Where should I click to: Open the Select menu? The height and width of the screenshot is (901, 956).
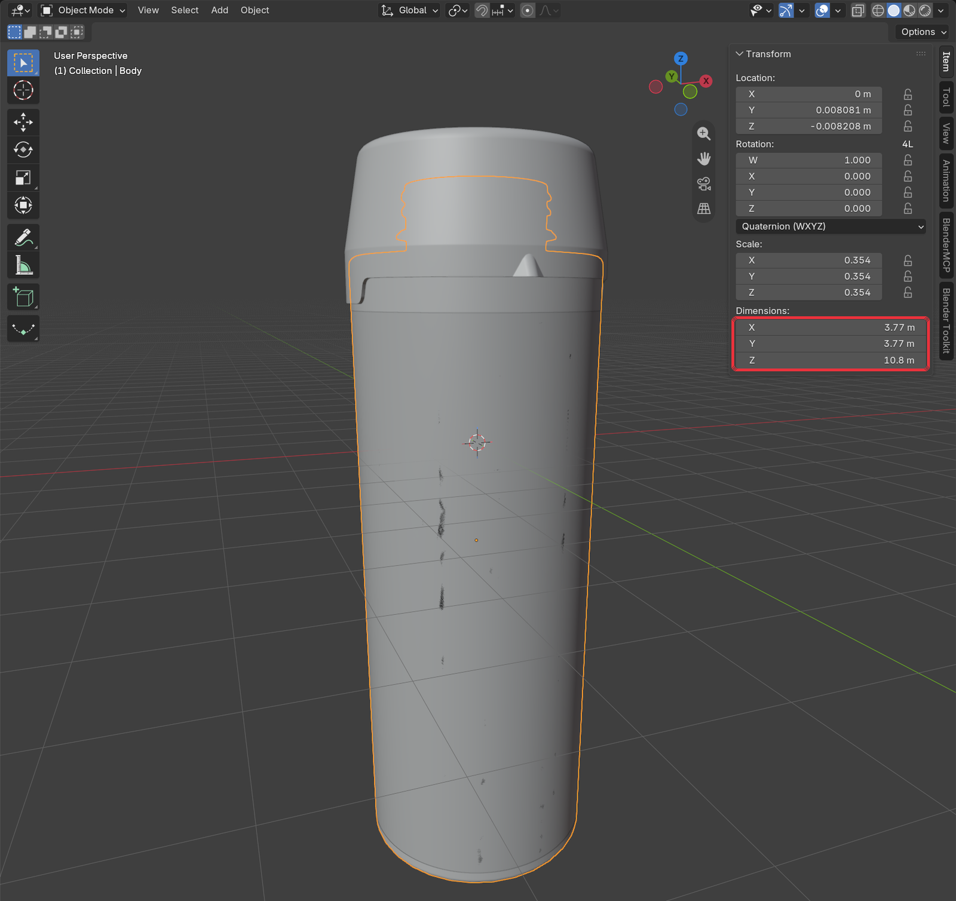(x=185, y=10)
